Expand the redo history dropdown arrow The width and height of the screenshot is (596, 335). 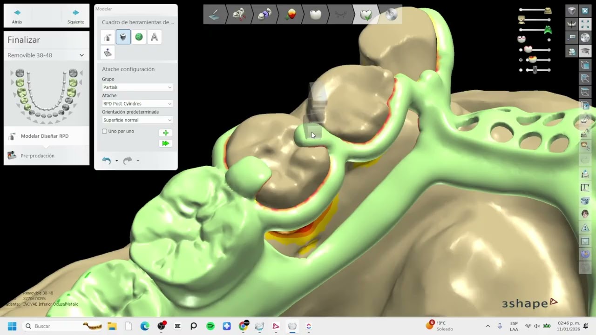tap(138, 161)
